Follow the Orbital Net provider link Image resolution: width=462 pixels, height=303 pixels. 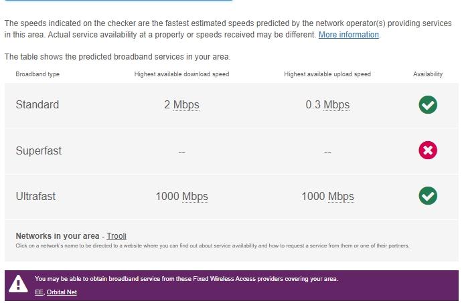coord(62,292)
